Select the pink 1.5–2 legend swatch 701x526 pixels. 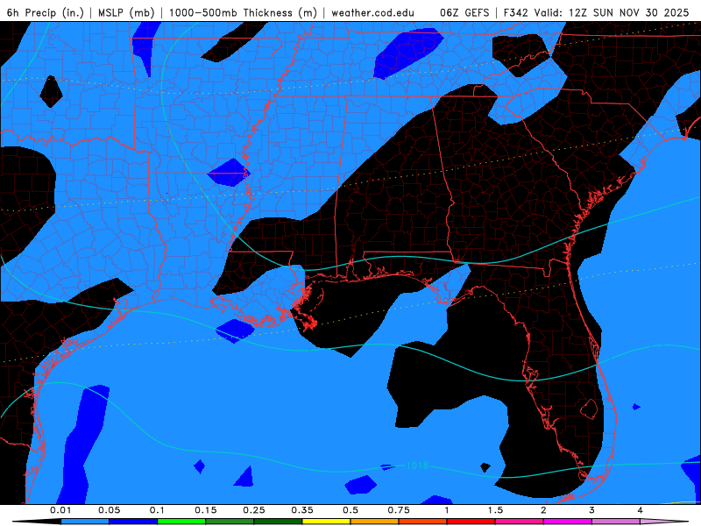[x=520, y=522]
